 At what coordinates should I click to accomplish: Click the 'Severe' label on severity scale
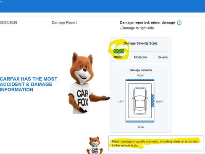point(163,57)
